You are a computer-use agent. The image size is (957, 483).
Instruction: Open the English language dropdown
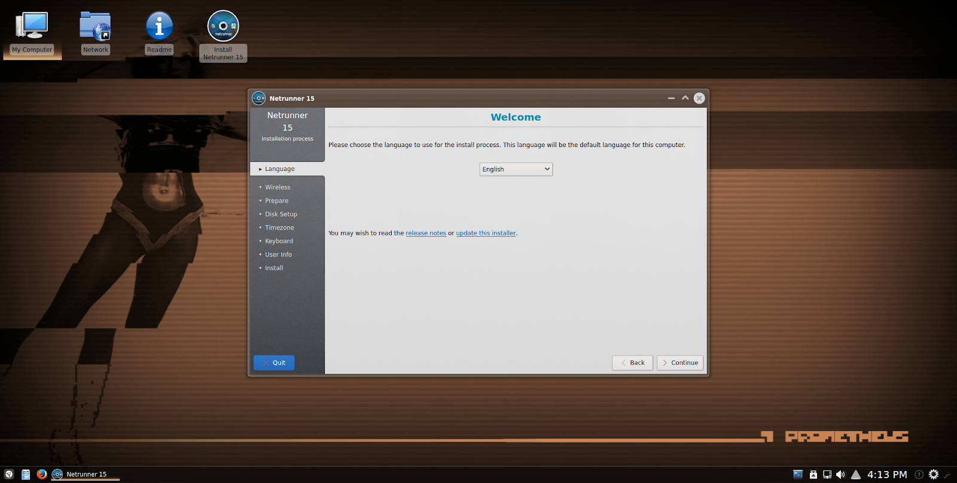point(516,169)
